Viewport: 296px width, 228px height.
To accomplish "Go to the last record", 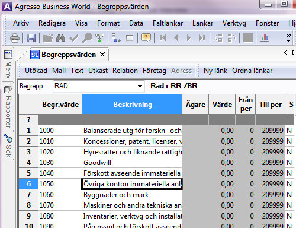I will pyautogui.click(x=202, y=37).
